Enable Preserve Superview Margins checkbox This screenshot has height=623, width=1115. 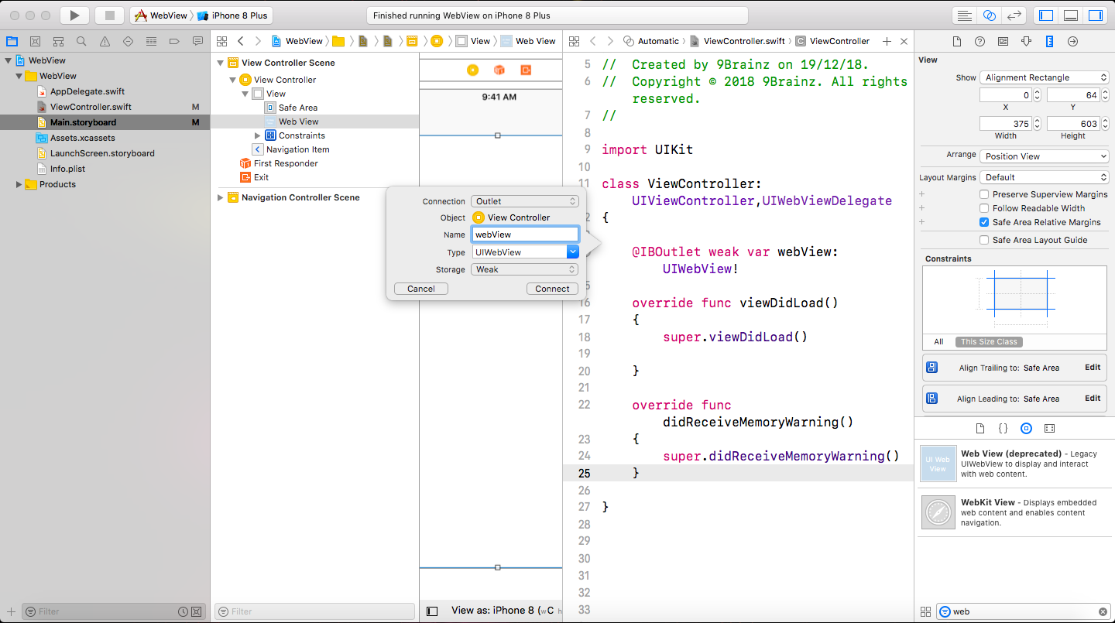[984, 194]
